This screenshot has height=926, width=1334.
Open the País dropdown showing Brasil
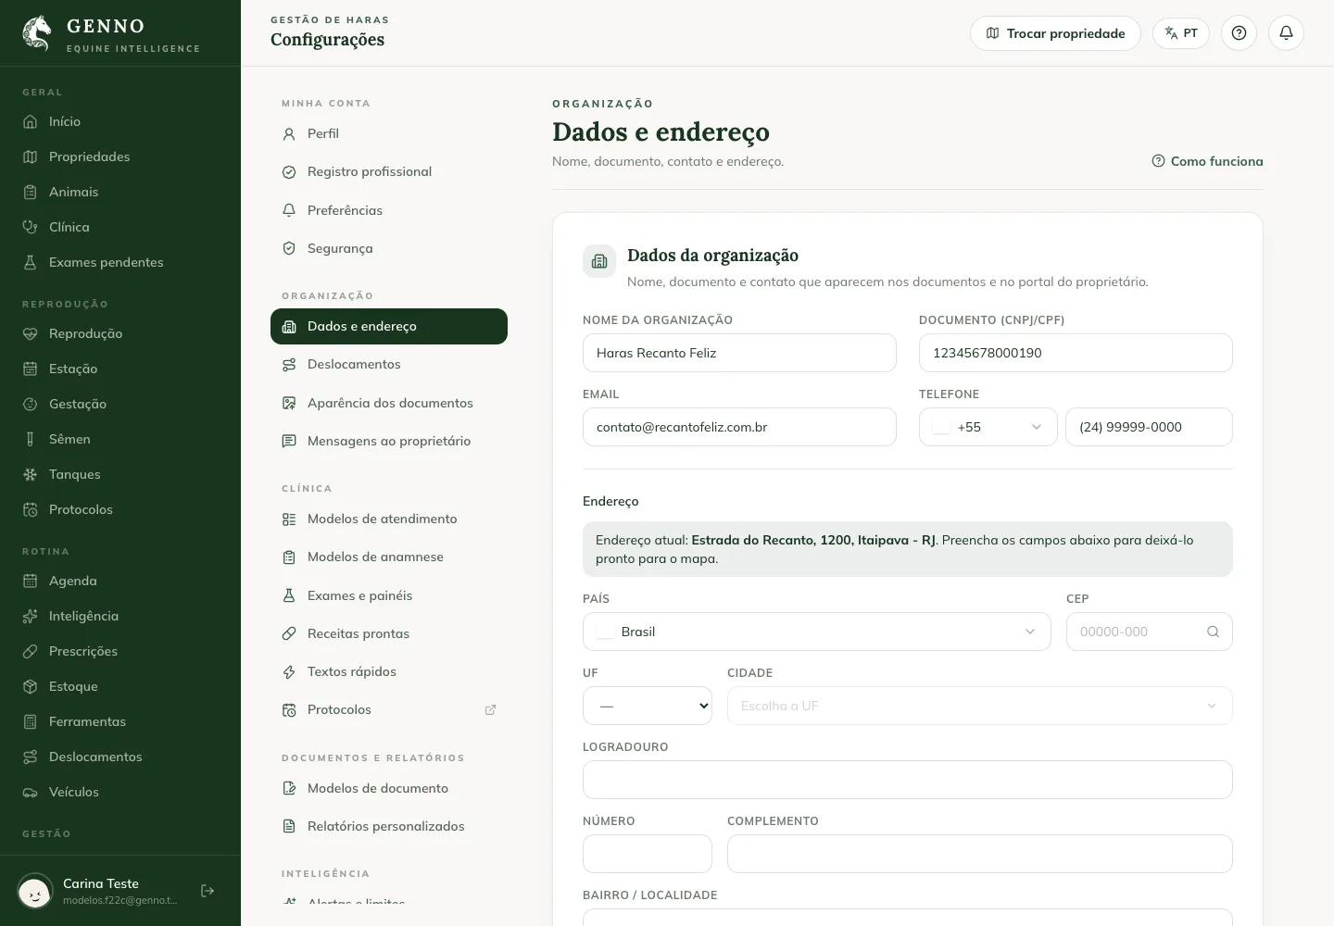pyautogui.click(x=816, y=632)
